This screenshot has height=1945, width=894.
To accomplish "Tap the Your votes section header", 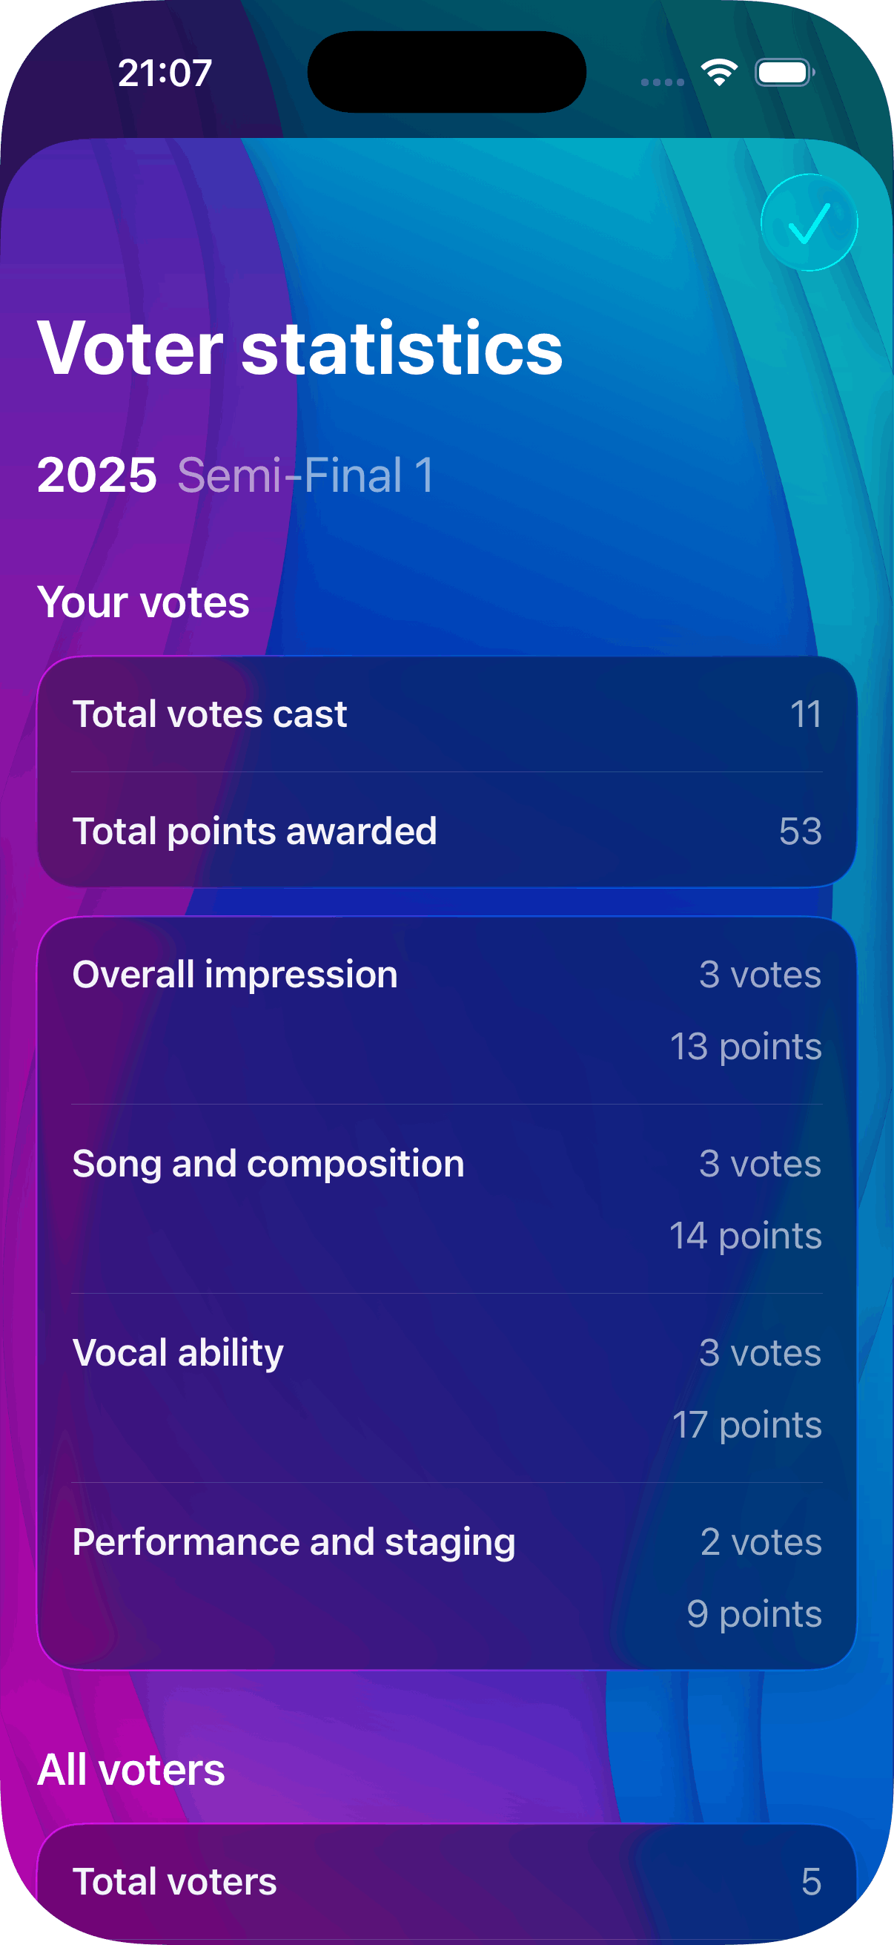I will click(x=143, y=602).
